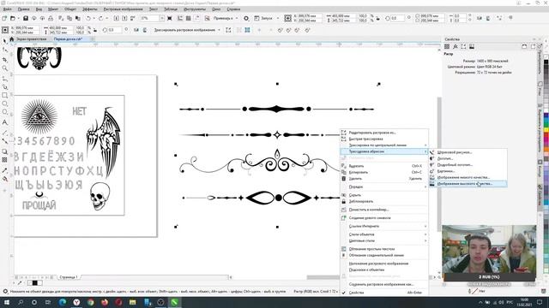Click the Home icon next to document tabs

point(11,39)
